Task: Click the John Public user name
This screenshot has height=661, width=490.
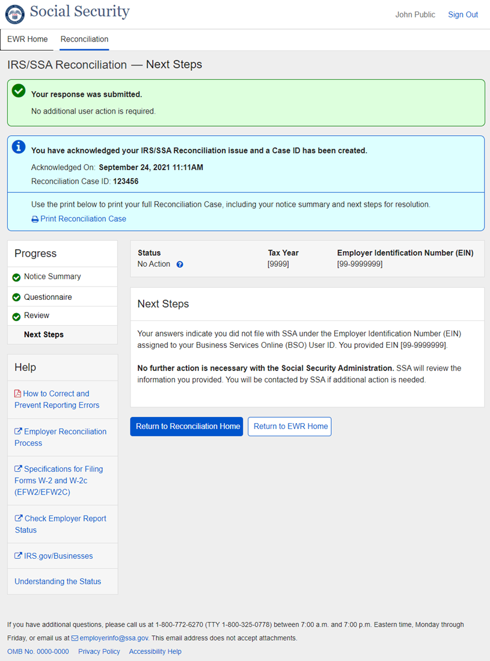Action: tap(415, 15)
